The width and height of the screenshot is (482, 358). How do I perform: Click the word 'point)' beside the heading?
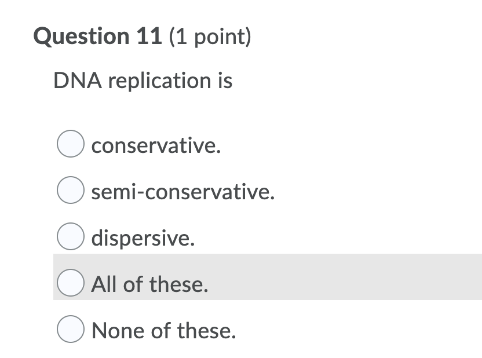pos(222,38)
